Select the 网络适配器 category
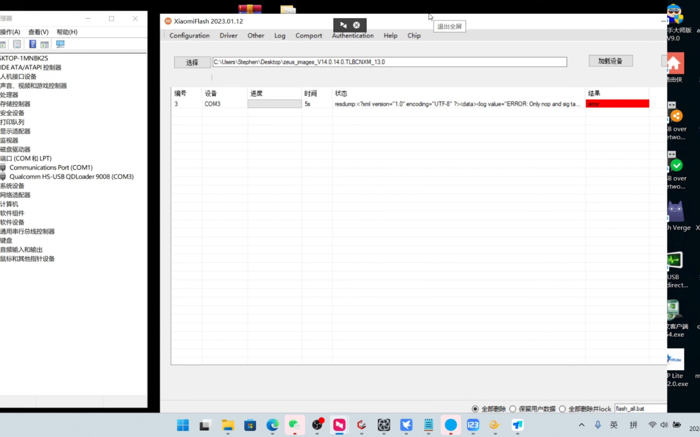Image resolution: width=700 pixels, height=437 pixels. pos(15,195)
